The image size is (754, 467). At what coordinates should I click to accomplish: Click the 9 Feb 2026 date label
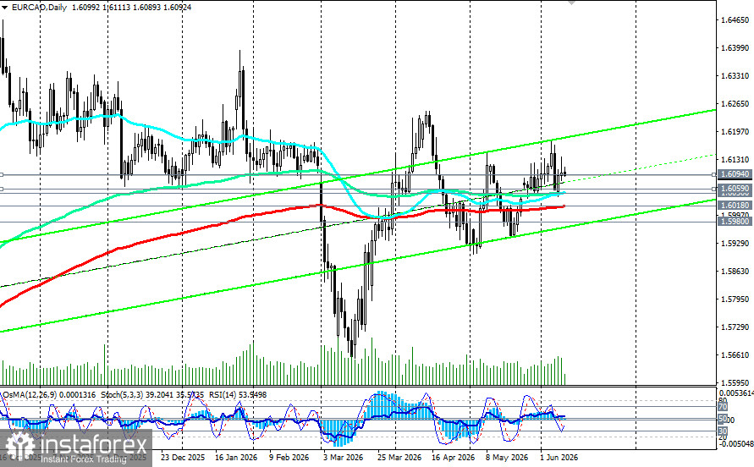pyautogui.click(x=289, y=457)
